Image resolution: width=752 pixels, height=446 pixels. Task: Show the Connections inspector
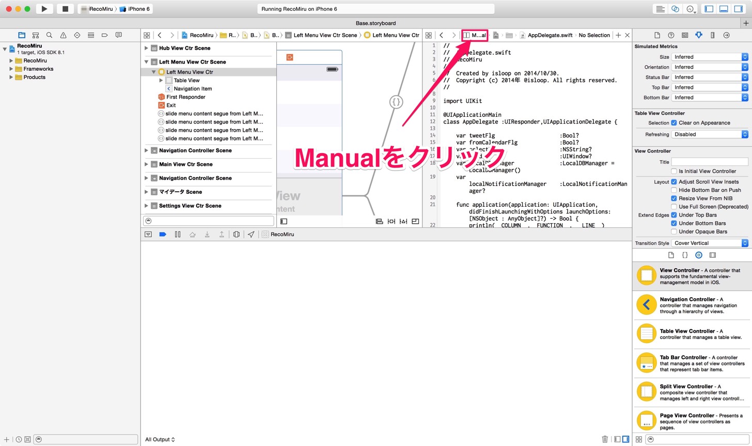[x=726, y=35]
